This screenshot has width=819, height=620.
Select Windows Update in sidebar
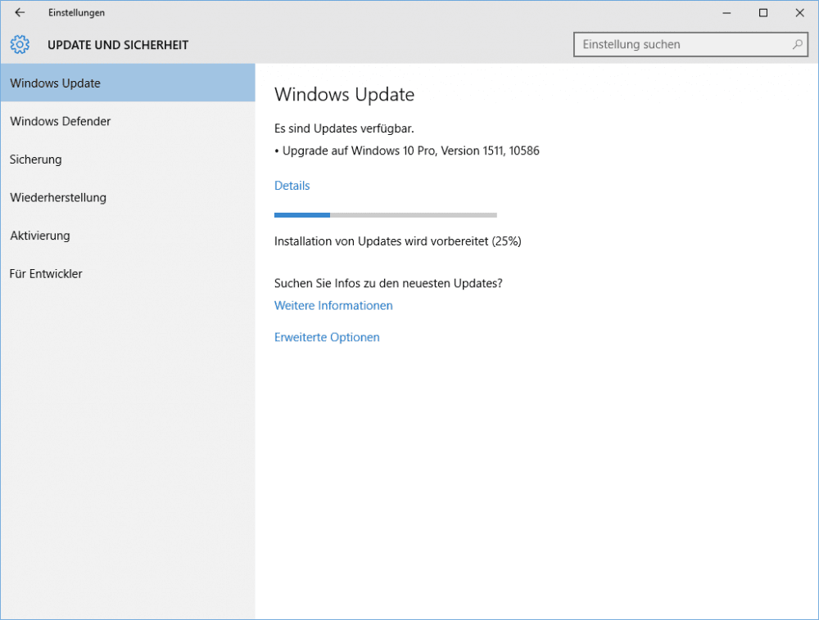128,83
